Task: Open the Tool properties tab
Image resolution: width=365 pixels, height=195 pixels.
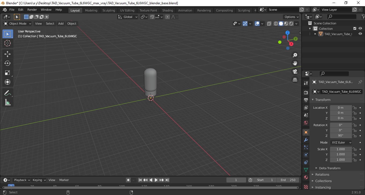Action: tap(306, 83)
